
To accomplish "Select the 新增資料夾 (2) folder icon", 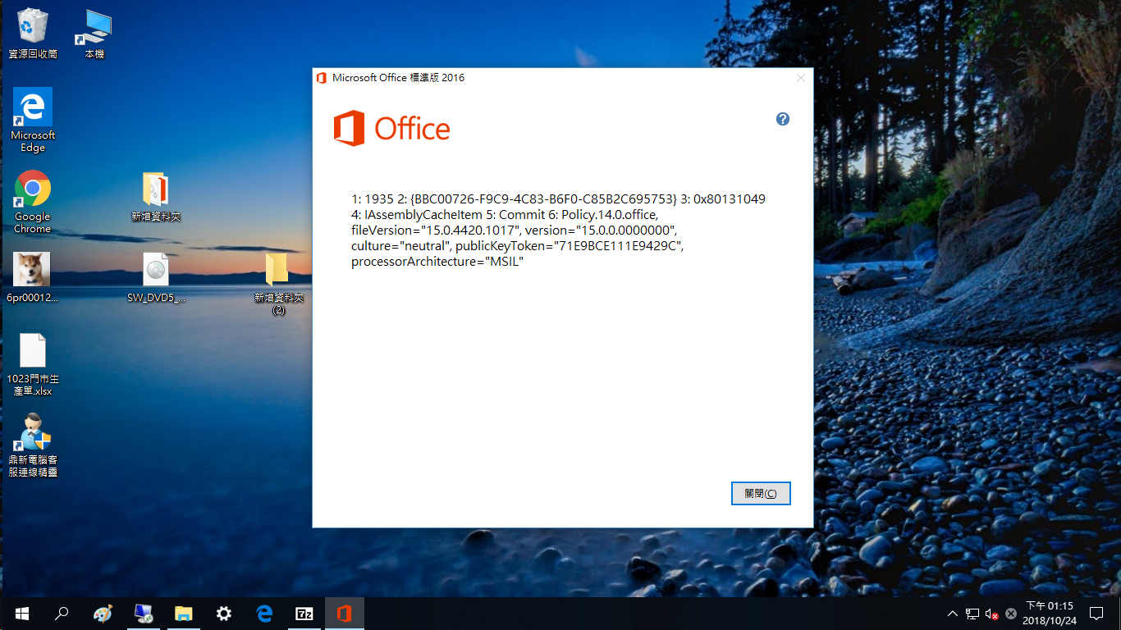I will click(278, 283).
